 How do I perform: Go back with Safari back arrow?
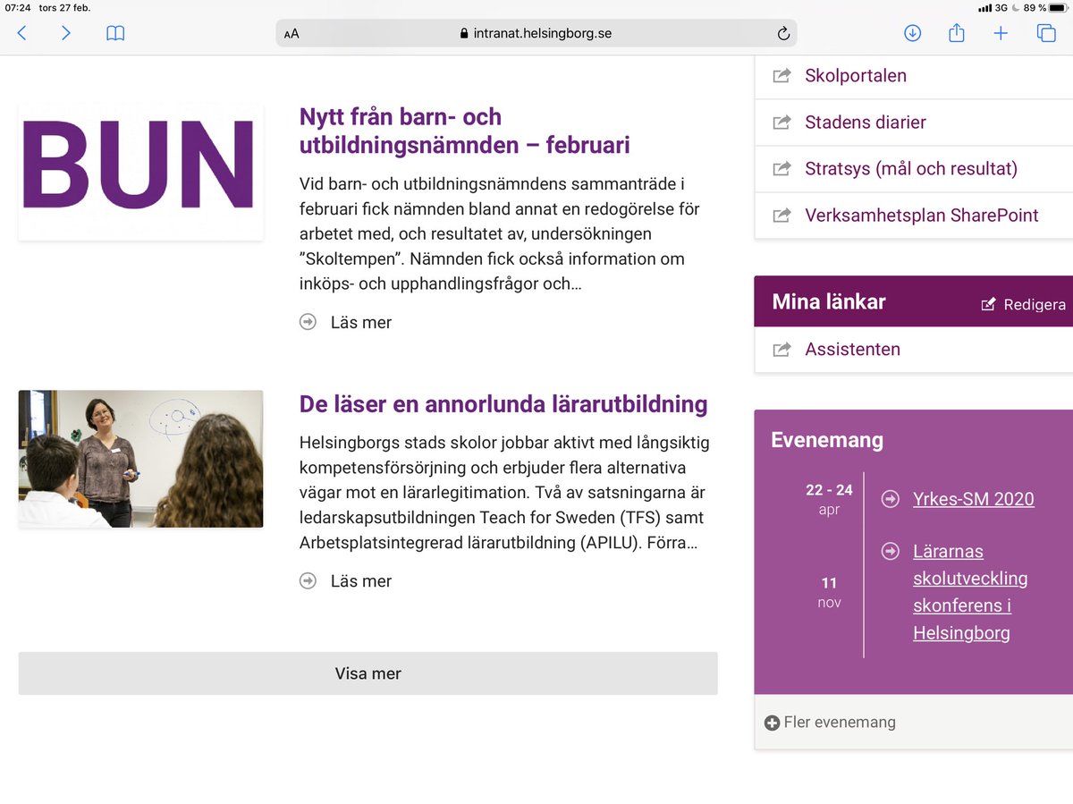click(22, 33)
